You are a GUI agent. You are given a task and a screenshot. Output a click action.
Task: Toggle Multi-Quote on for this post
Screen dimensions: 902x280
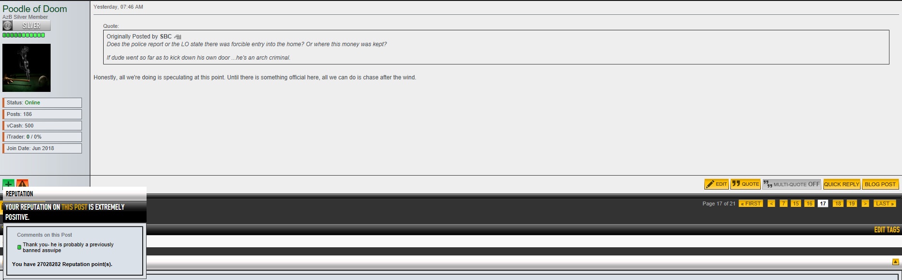tap(792, 184)
